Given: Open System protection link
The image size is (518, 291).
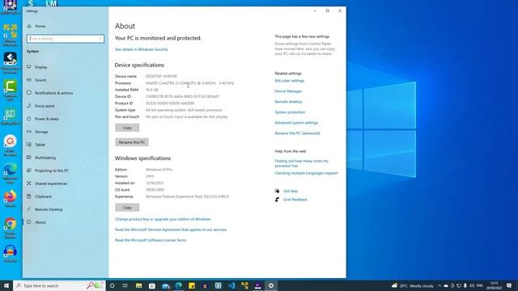Looking at the screenshot, I should click(x=290, y=112).
